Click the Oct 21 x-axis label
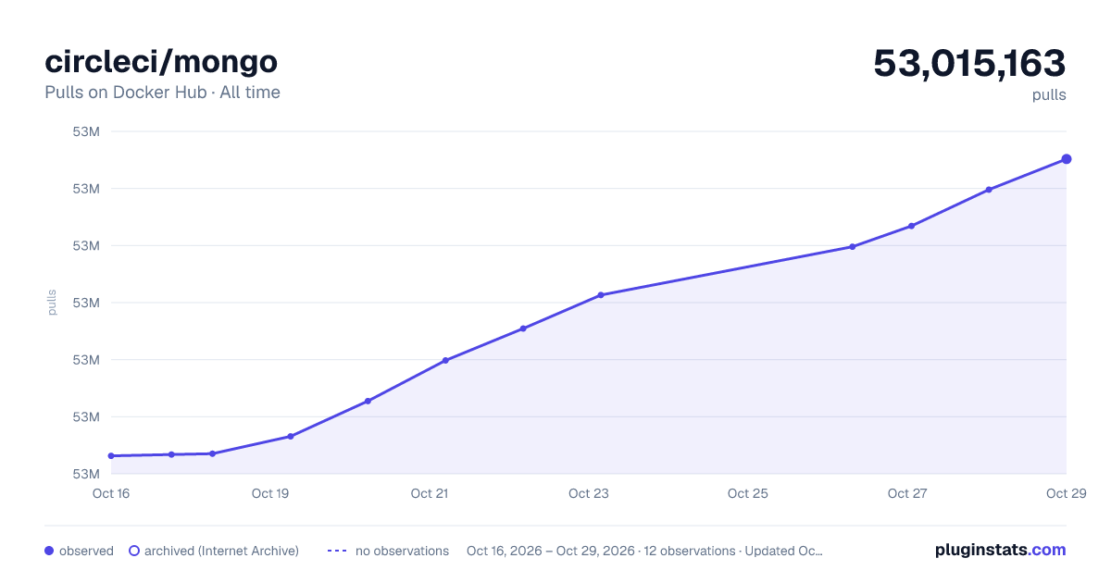This screenshot has width=1111, height=583. pos(430,493)
